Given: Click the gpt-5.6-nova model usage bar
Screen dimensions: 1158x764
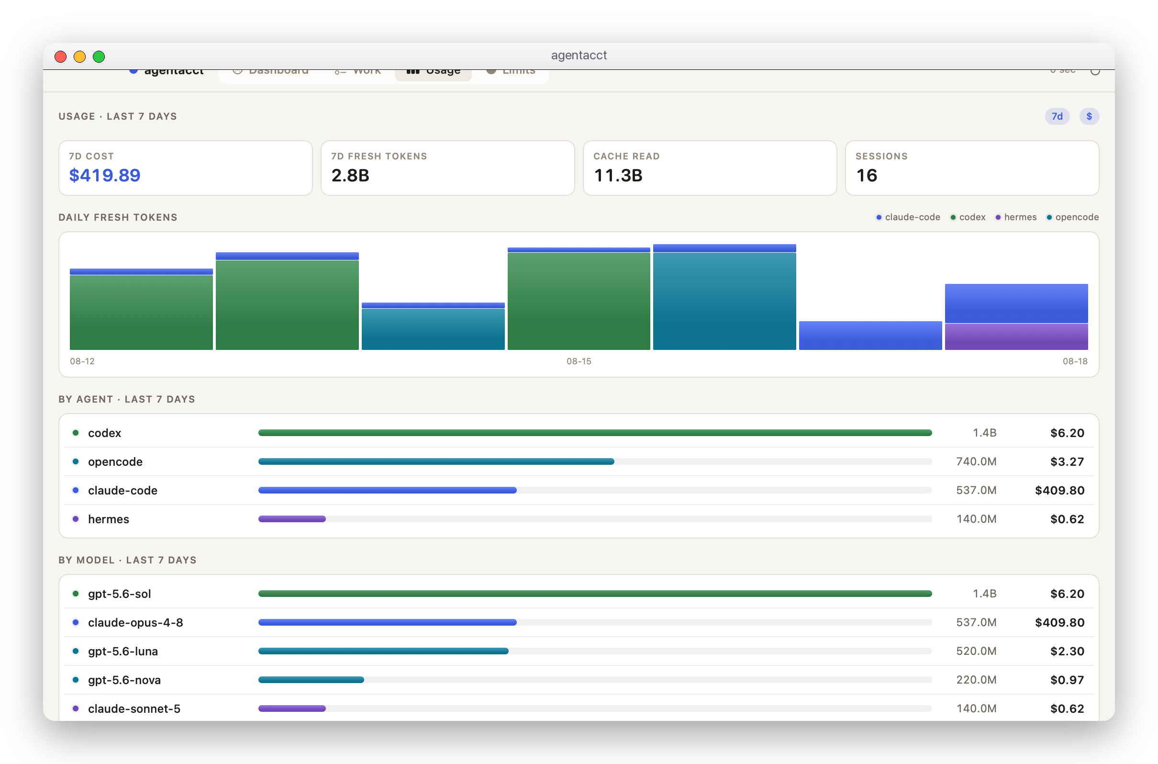Looking at the screenshot, I should point(595,680).
